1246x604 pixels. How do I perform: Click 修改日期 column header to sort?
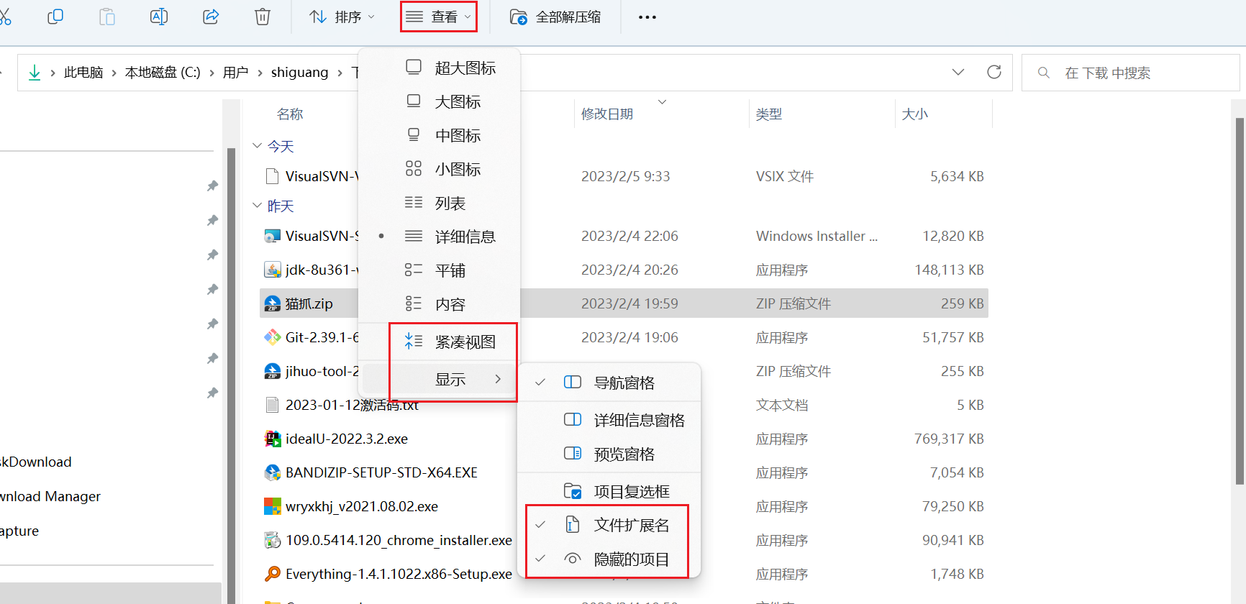(x=607, y=114)
